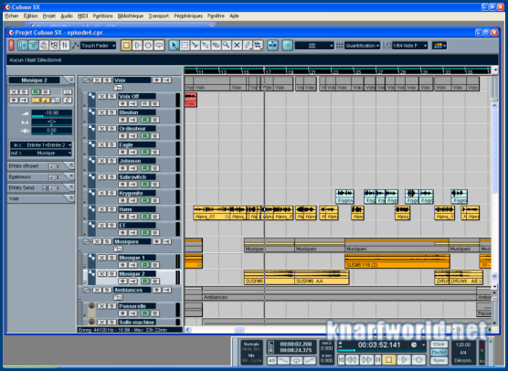508x371 pixels.
Task: Toggle the Autoscroll toolbar icon
Action: click(x=273, y=46)
